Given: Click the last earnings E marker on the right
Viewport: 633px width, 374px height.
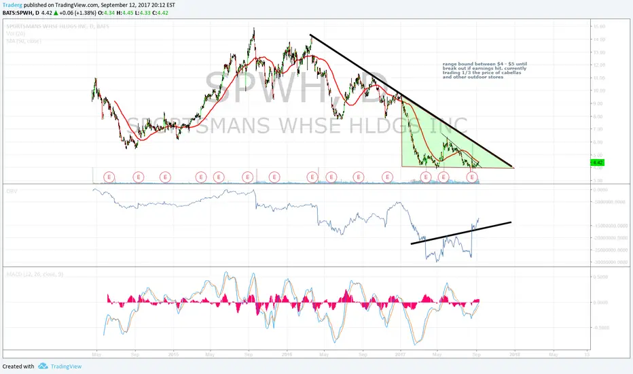Looking at the screenshot, I should [x=472, y=177].
